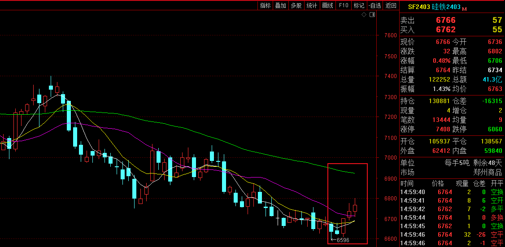The width and height of the screenshot is (505, 247).
Task: Click the 时间 column header in tick list
Action: pos(407,183)
